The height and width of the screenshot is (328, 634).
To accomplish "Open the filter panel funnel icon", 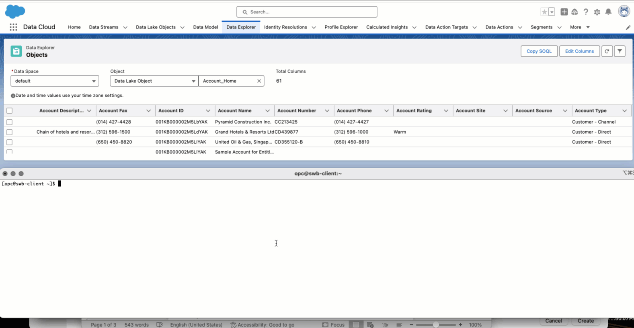I will (620, 51).
